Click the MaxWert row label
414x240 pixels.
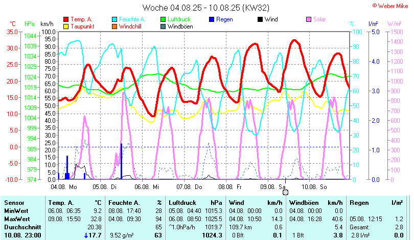tap(16, 218)
